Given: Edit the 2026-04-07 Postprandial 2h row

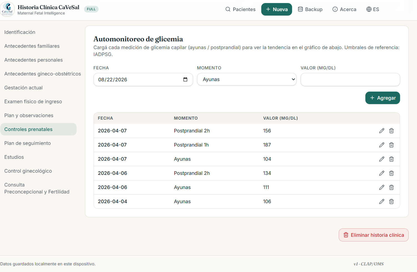Looking at the screenshot, I should click(382, 131).
